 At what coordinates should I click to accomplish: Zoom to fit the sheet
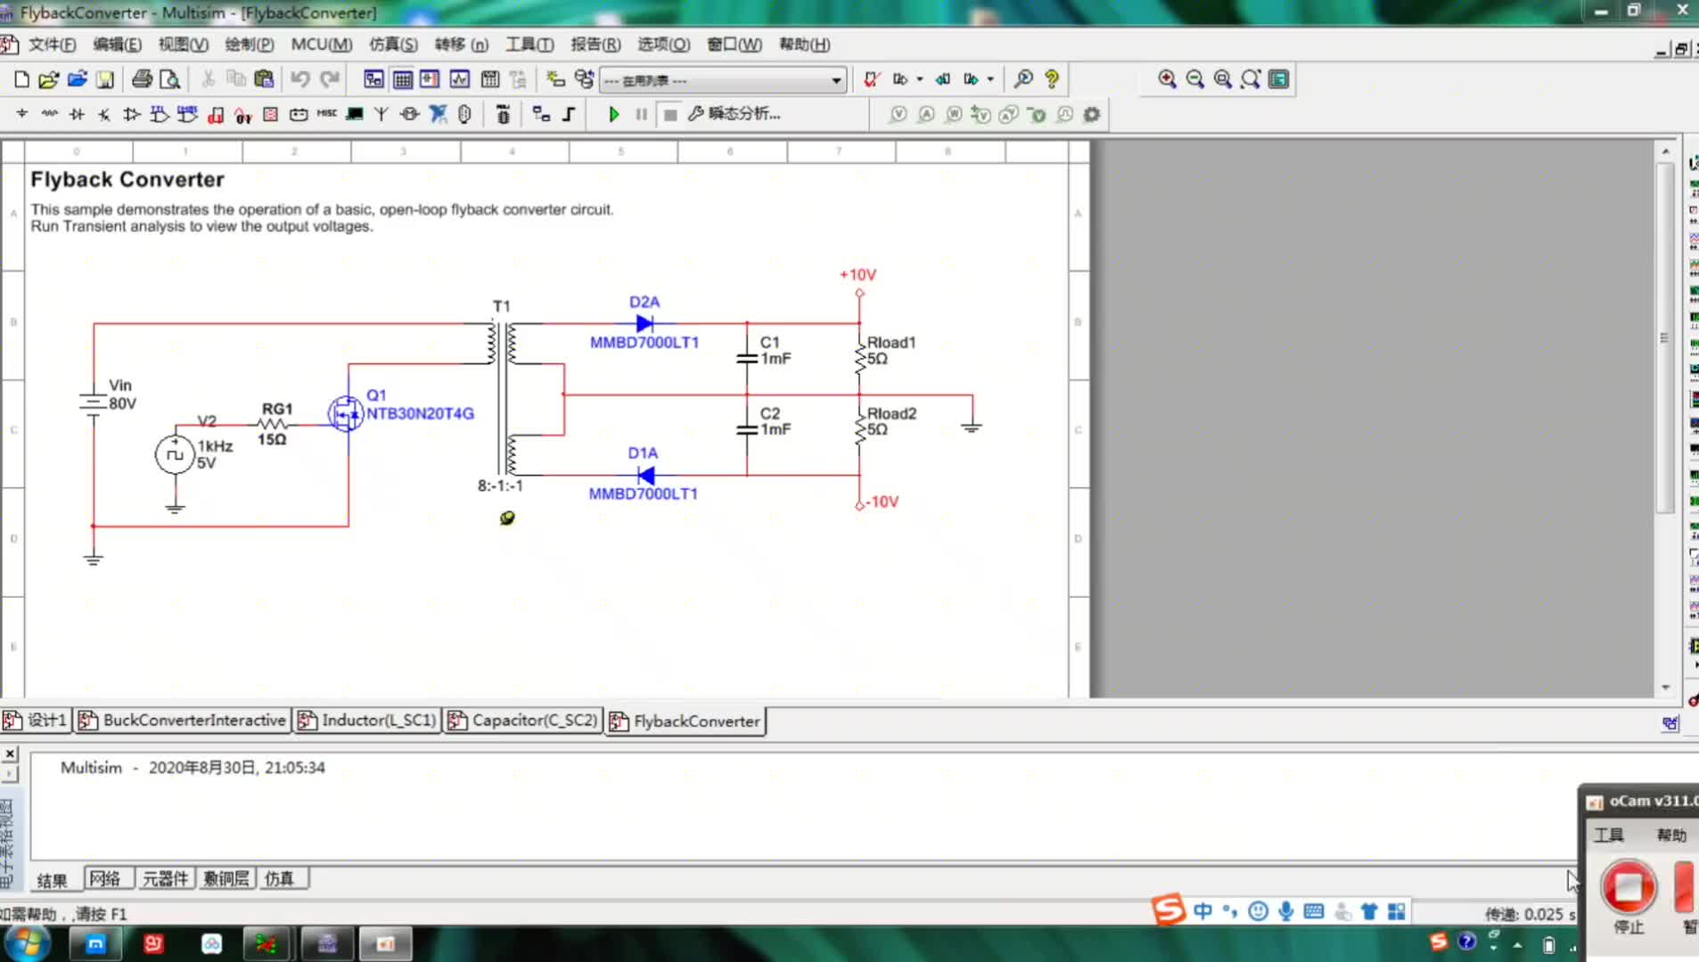(1251, 79)
